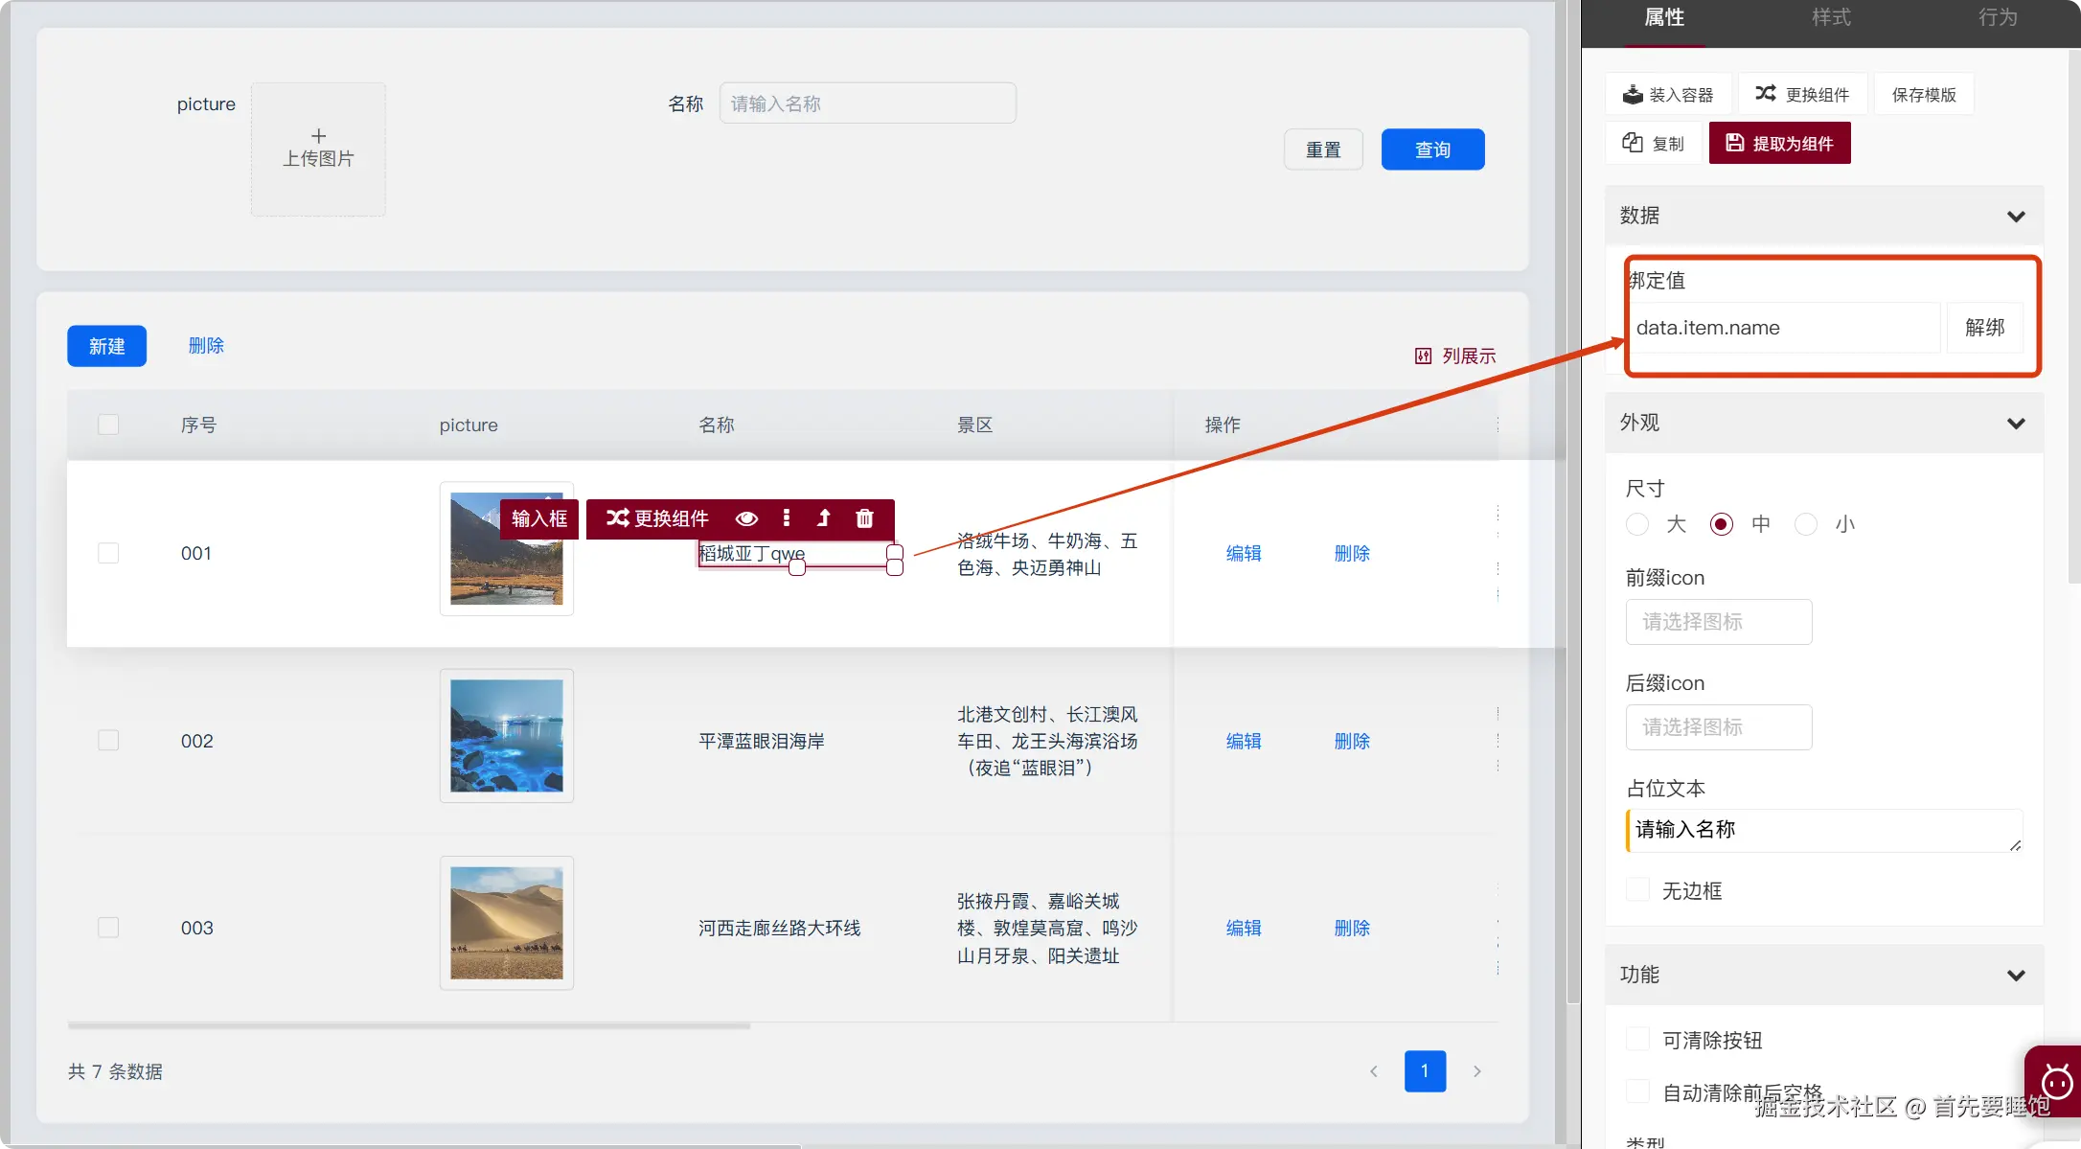Click the assistant robot icon at the bottom right
This screenshot has width=2081, height=1149.
coord(2056,1082)
